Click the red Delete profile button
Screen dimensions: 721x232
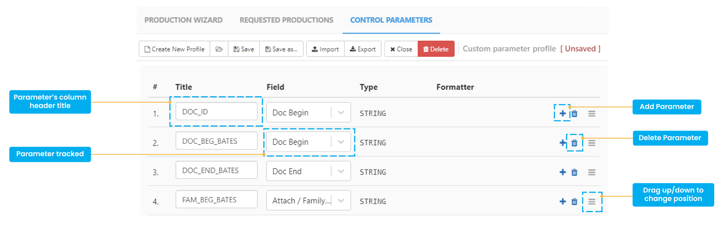coord(436,49)
